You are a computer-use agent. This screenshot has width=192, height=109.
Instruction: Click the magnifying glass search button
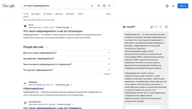[109, 6]
